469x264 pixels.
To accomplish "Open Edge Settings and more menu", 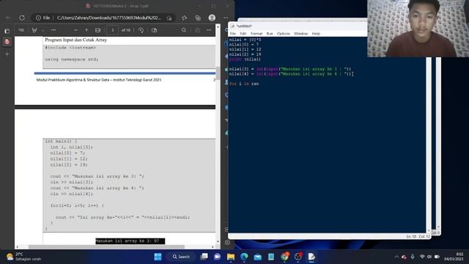I will (226, 18).
